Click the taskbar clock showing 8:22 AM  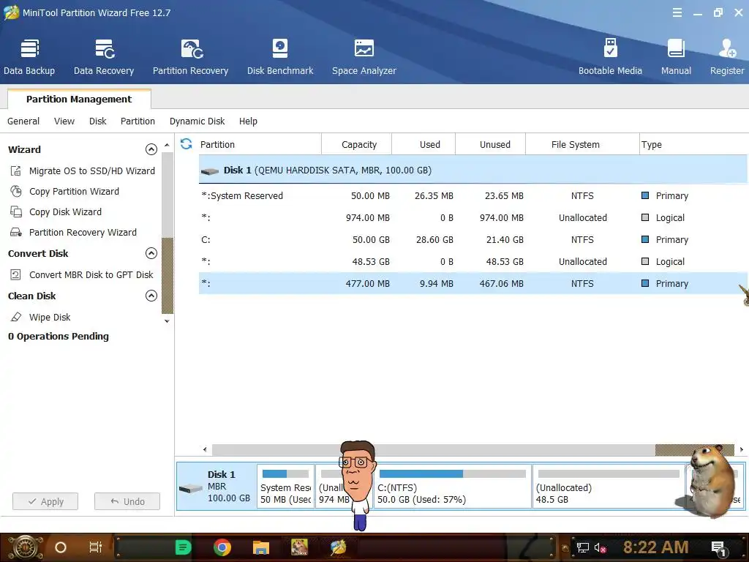655,547
